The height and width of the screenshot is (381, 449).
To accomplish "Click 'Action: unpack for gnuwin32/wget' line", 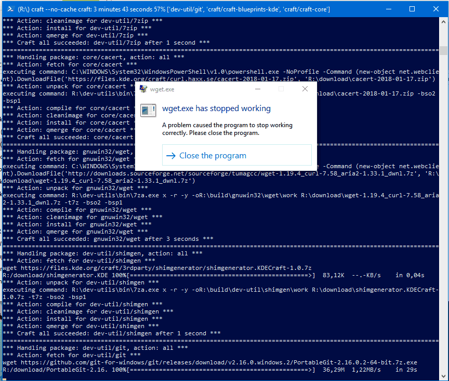I will [x=75, y=188].
